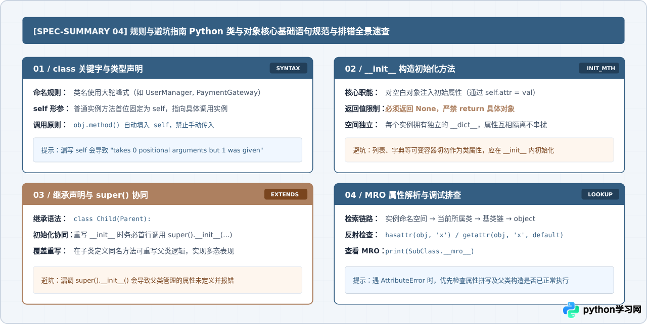Click the '返回值限制：' label
The image size is (647, 324).
pyautogui.click(x=365, y=109)
